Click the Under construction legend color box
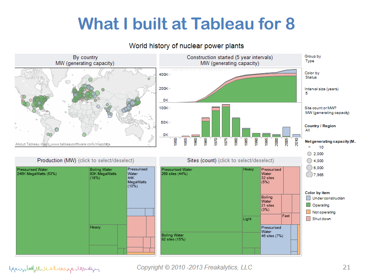This screenshot has width=373, height=280. [308, 198]
